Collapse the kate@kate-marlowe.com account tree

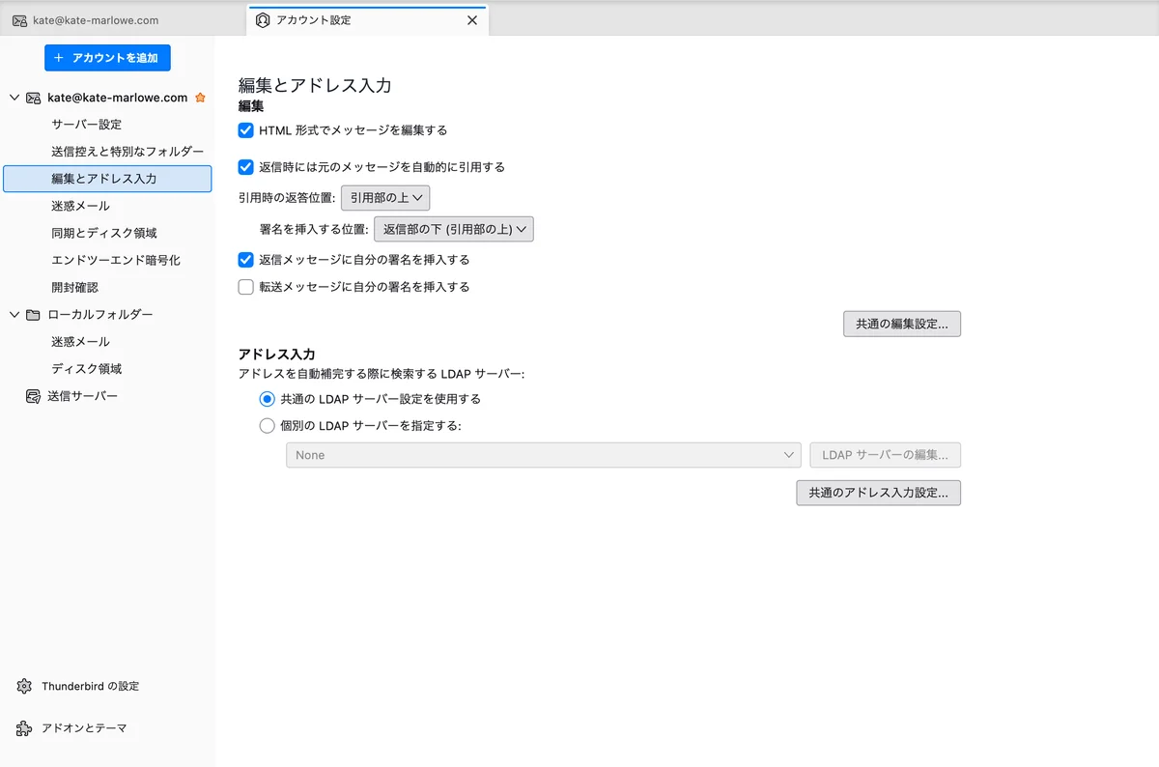[14, 98]
